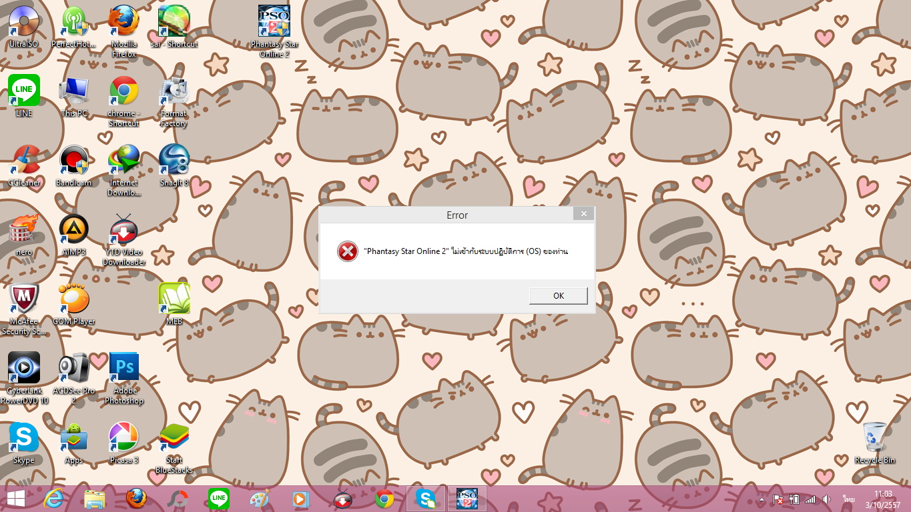Open MEB desktop icon

(174, 305)
